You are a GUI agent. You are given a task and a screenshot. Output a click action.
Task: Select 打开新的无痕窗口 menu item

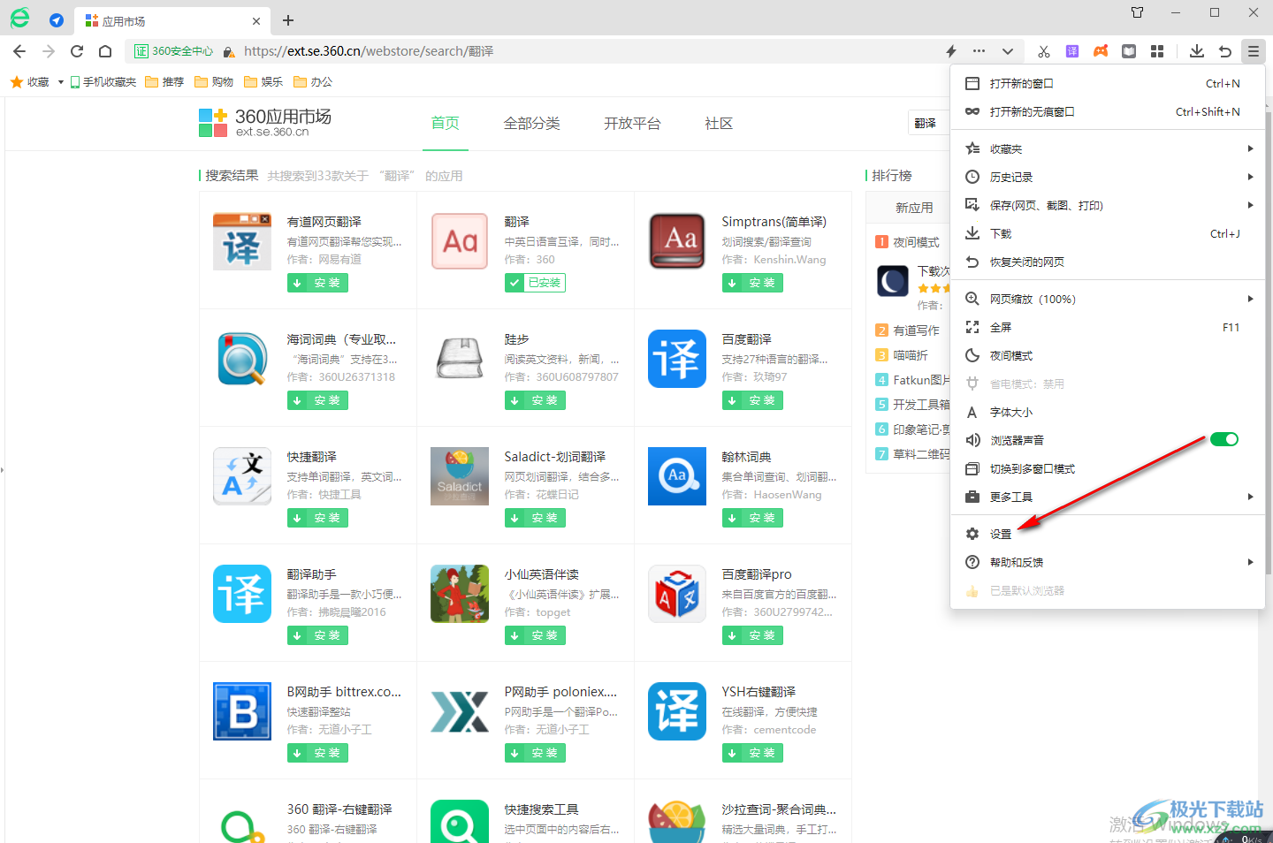tap(1108, 111)
